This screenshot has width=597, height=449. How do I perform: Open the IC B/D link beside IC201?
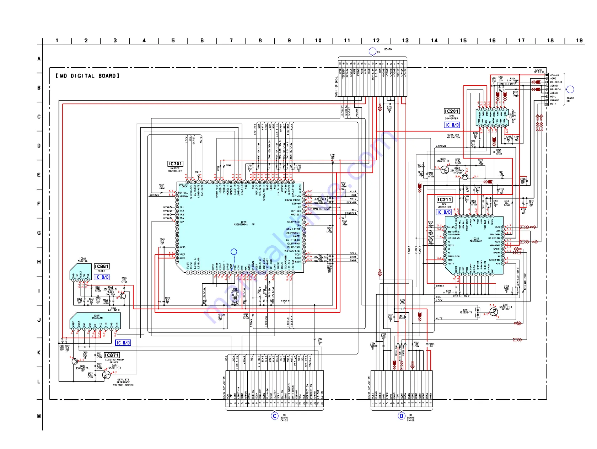pos(452,125)
